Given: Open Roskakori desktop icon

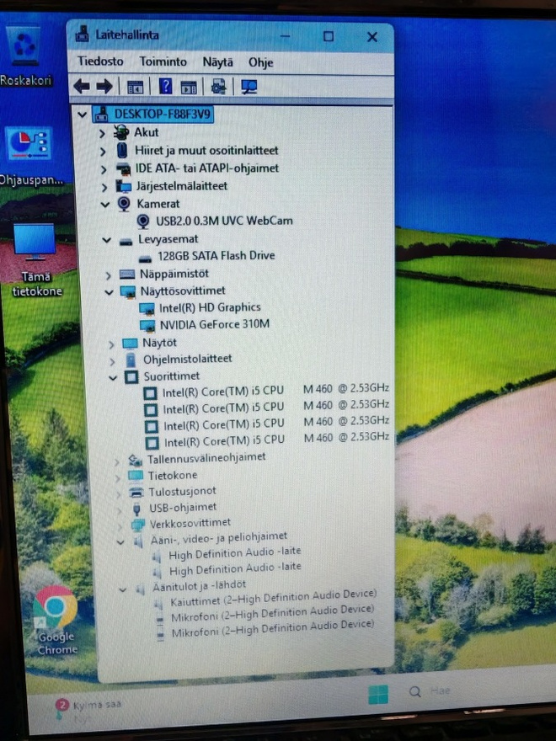Looking at the screenshot, I should [x=25, y=56].
